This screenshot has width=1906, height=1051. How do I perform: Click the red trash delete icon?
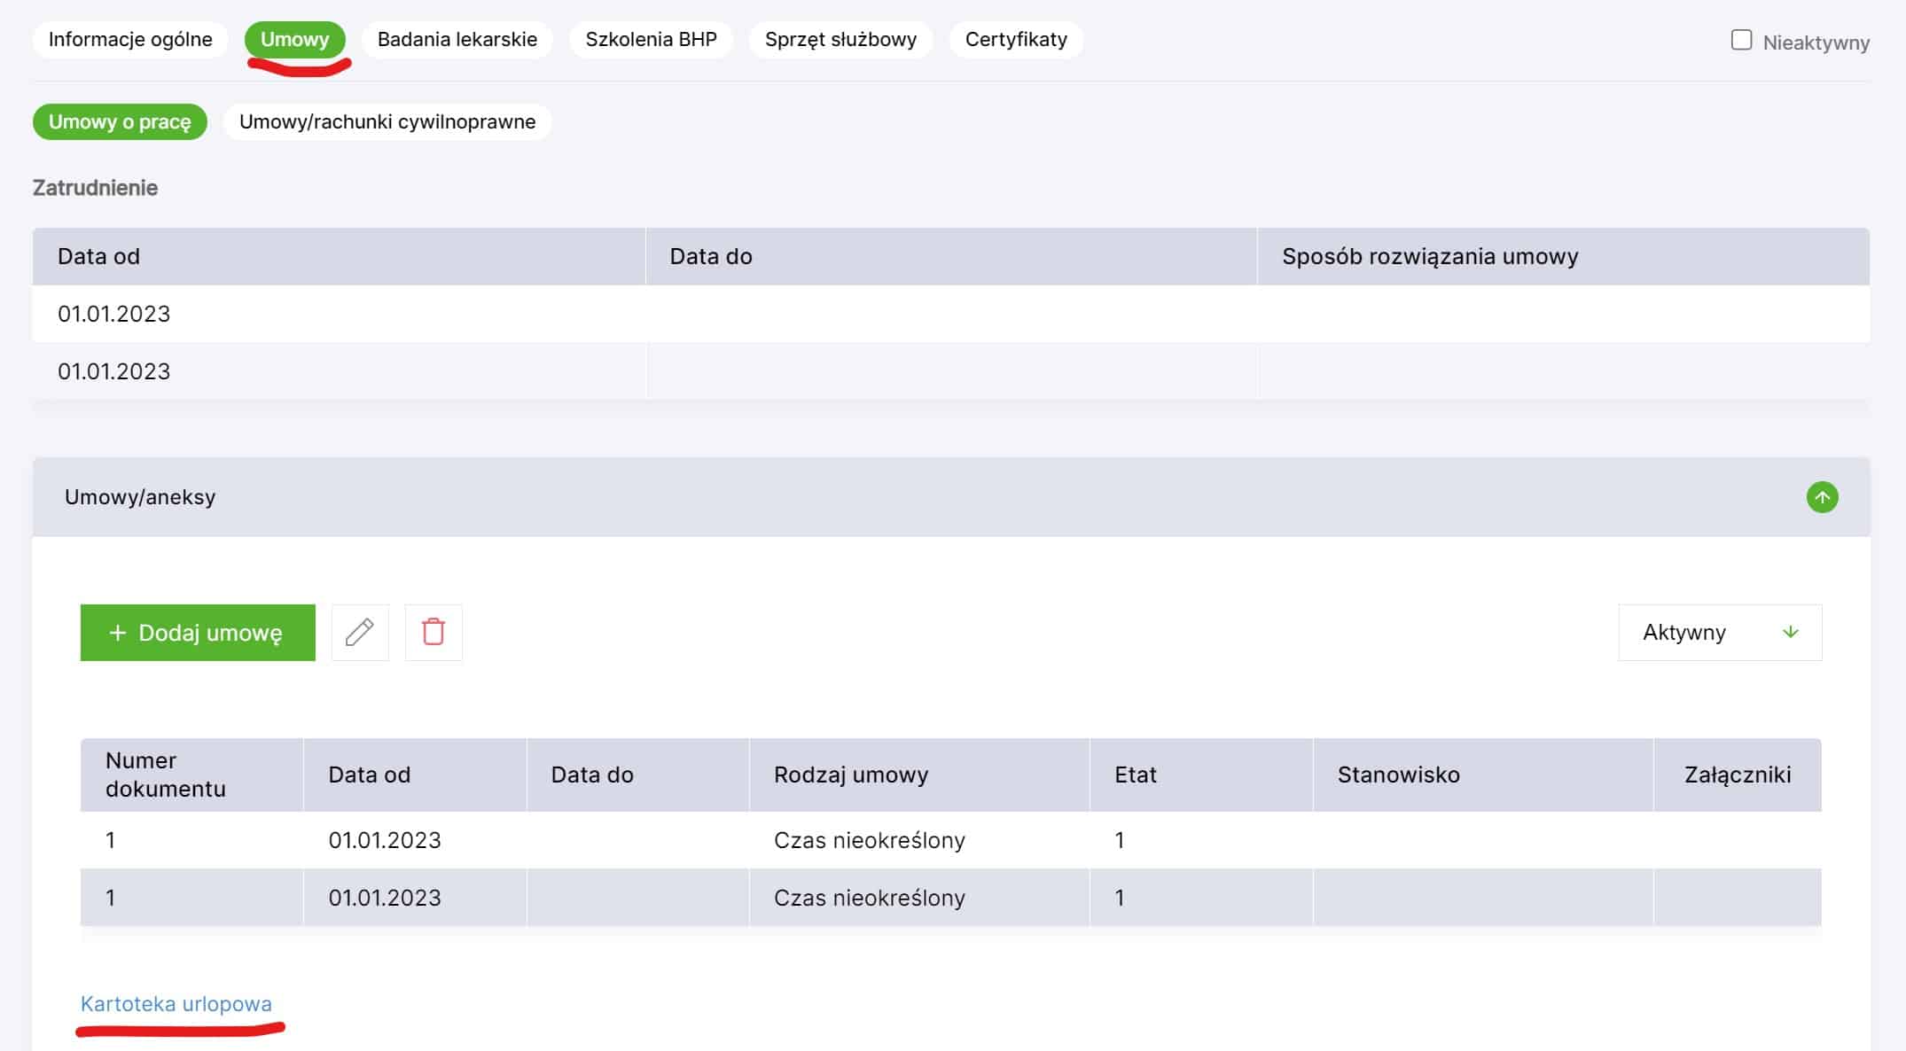434,633
